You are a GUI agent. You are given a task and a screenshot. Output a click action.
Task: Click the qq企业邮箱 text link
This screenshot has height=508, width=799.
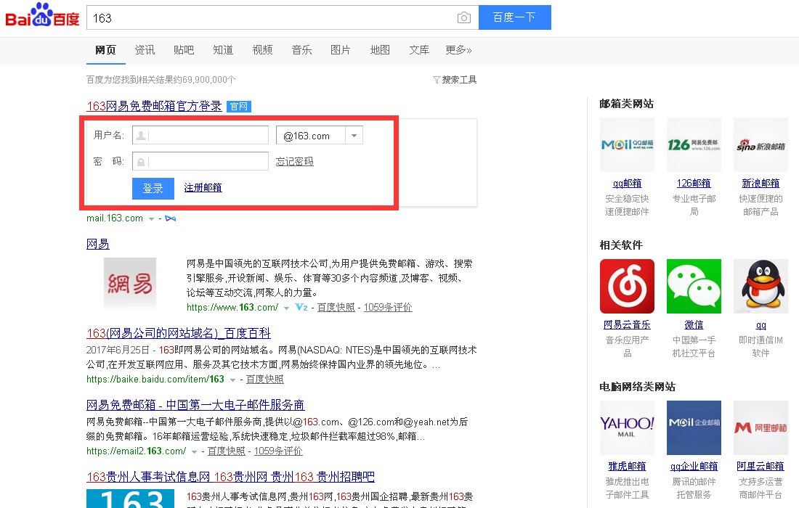[694, 466]
